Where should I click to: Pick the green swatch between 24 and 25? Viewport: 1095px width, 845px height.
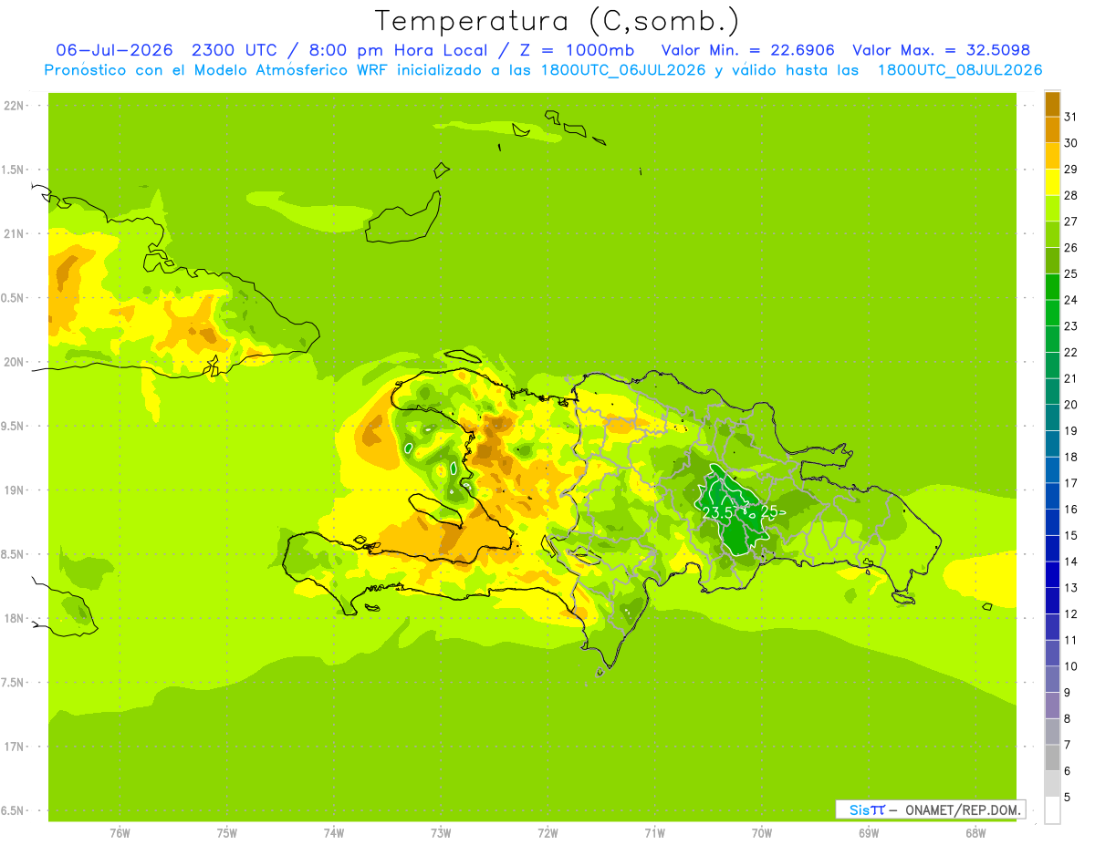coord(1052,287)
